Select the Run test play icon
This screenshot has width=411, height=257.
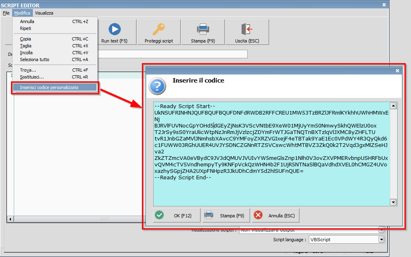click(115, 28)
